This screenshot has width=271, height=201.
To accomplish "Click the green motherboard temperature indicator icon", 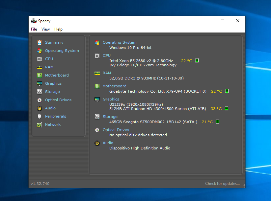I will tap(227, 91).
